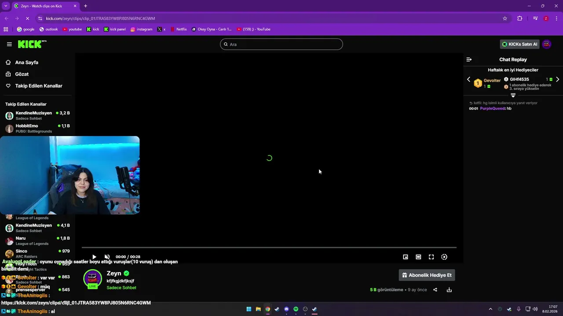Show next top gifter with right arrow
This screenshot has height=316, width=563.
pyautogui.click(x=557, y=79)
